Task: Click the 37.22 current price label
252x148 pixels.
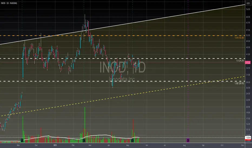Action: tap(248, 62)
